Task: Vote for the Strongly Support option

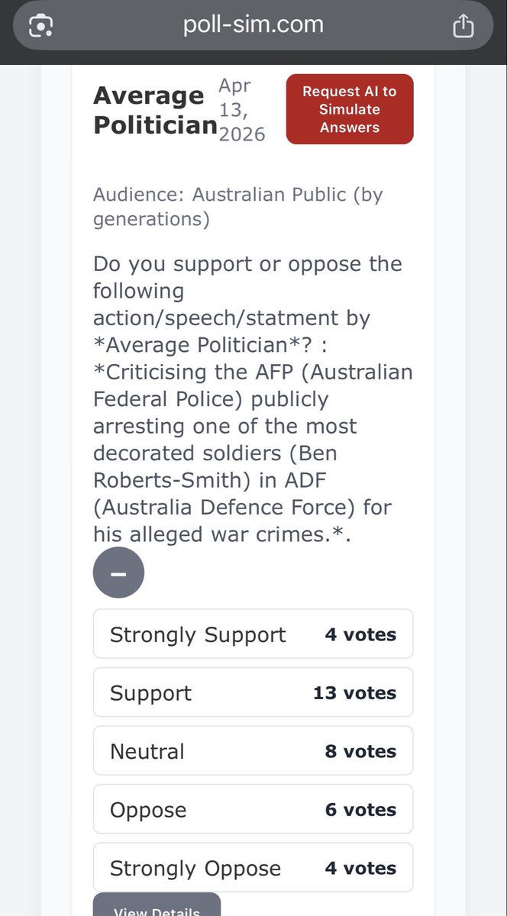Action: [253, 634]
